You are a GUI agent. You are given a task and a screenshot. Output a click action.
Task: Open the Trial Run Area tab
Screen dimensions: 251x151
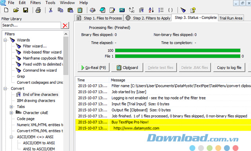point(231,18)
